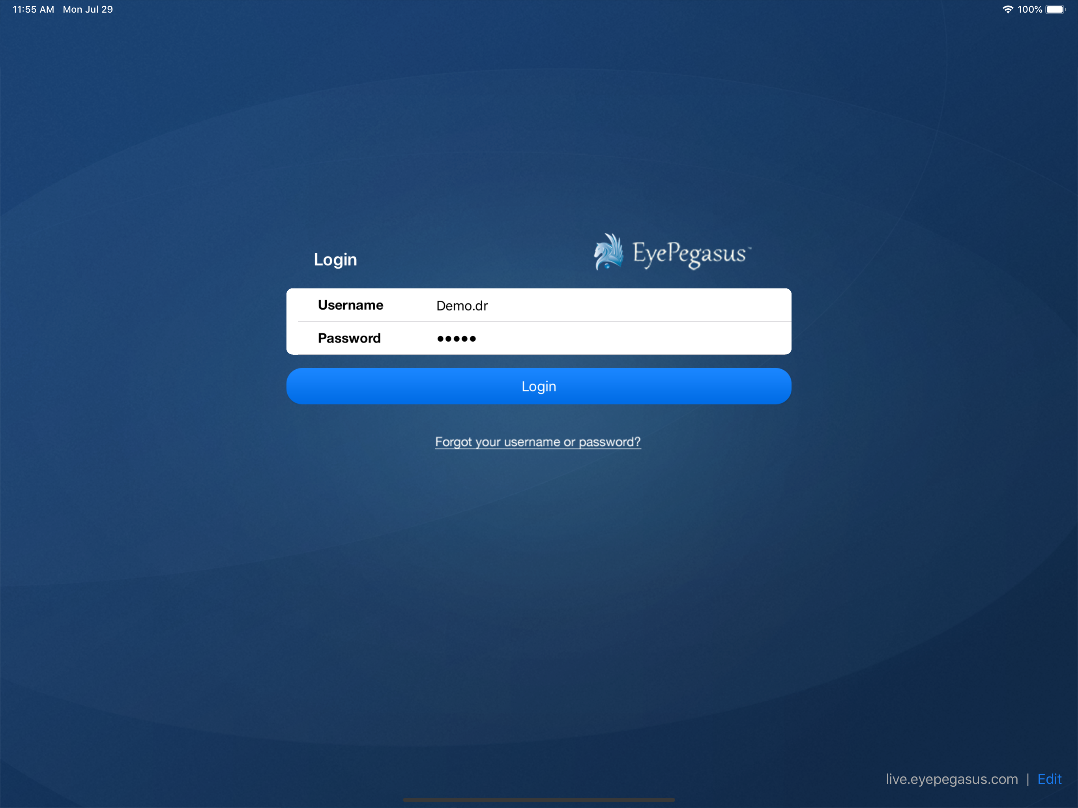Click the Login heading text

(x=335, y=260)
